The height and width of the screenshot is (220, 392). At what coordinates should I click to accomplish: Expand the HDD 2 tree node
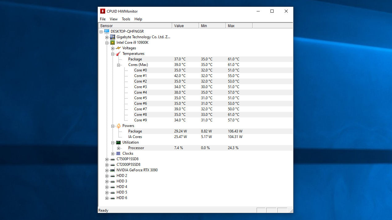point(107,175)
